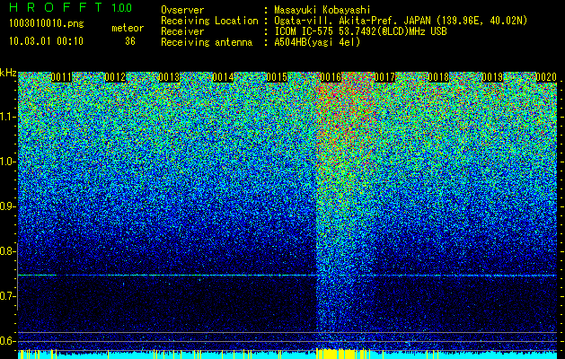The width and height of the screenshot is (565, 359).
Task: Click the 0.9 frequency axis label
Action: click(x=7, y=206)
